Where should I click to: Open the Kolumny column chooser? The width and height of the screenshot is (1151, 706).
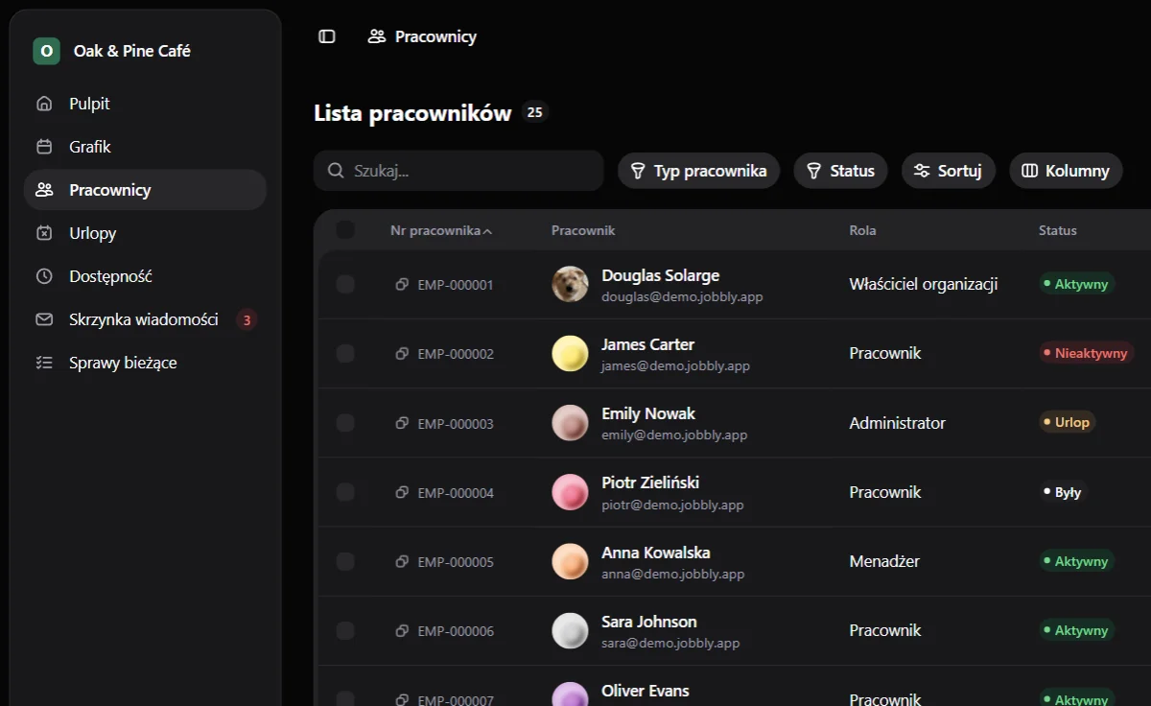click(1066, 171)
